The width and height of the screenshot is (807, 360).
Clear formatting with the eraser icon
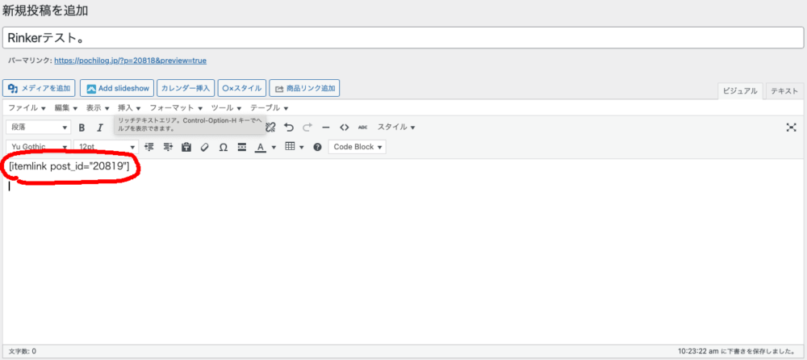click(205, 147)
